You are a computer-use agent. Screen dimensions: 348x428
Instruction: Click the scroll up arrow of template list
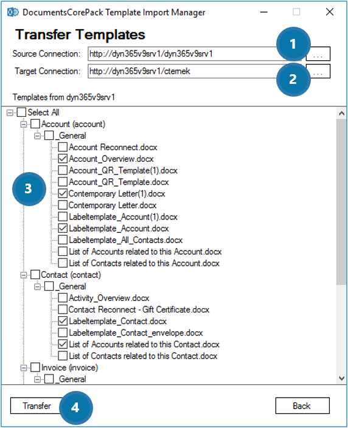point(341,113)
